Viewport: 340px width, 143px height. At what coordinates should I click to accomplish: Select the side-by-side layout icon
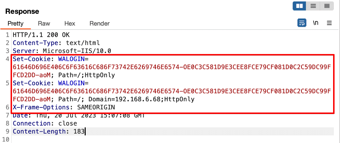coord(299,6)
